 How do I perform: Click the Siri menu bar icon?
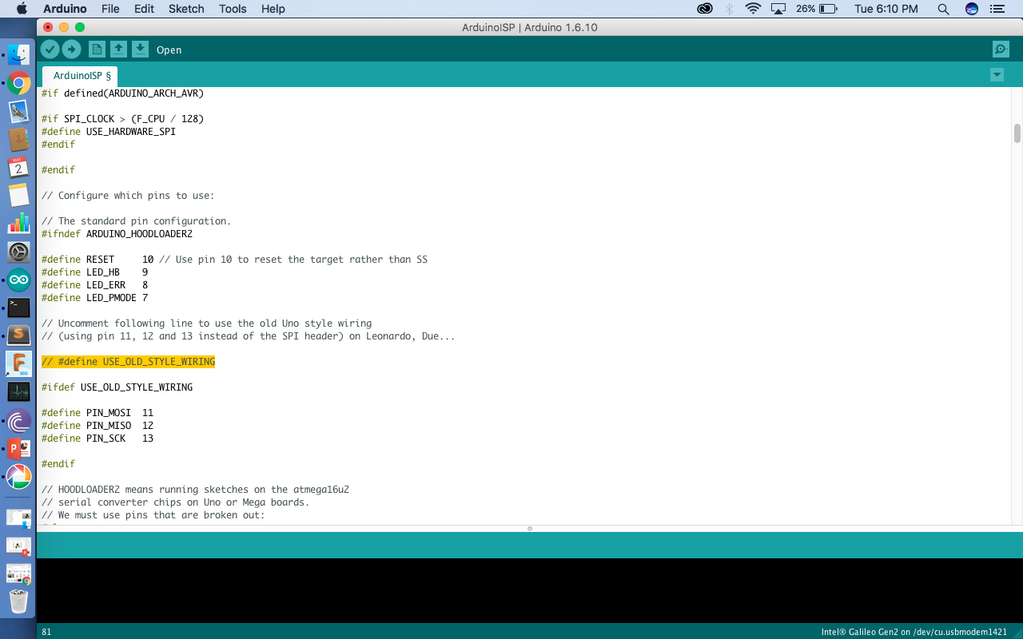pyautogui.click(x=972, y=9)
